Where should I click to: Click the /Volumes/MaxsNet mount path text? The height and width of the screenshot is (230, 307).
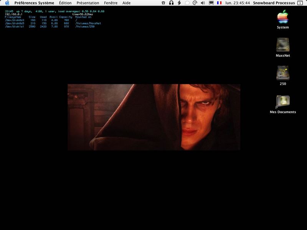(88, 23)
